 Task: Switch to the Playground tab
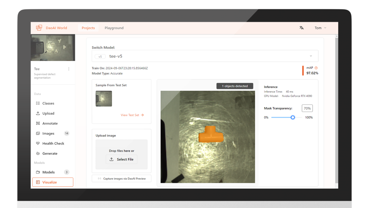[114, 28]
